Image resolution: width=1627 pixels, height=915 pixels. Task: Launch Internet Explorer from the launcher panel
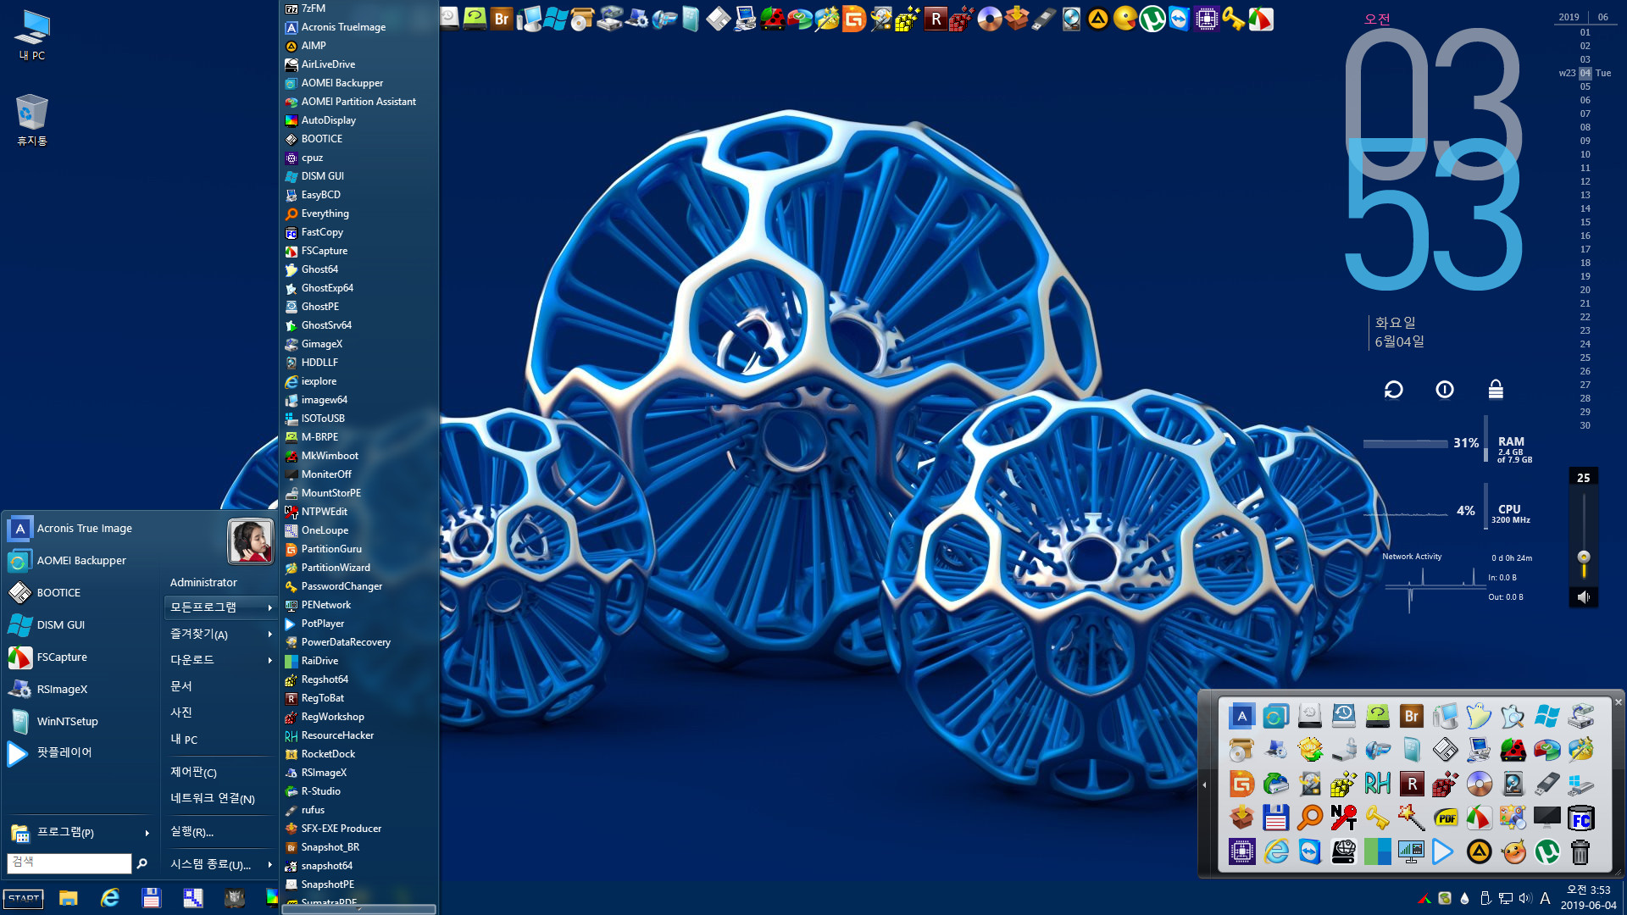point(1276,852)
